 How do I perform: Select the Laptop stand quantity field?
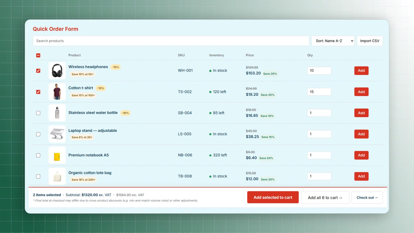pyautogui.click(x=319, y=134)
